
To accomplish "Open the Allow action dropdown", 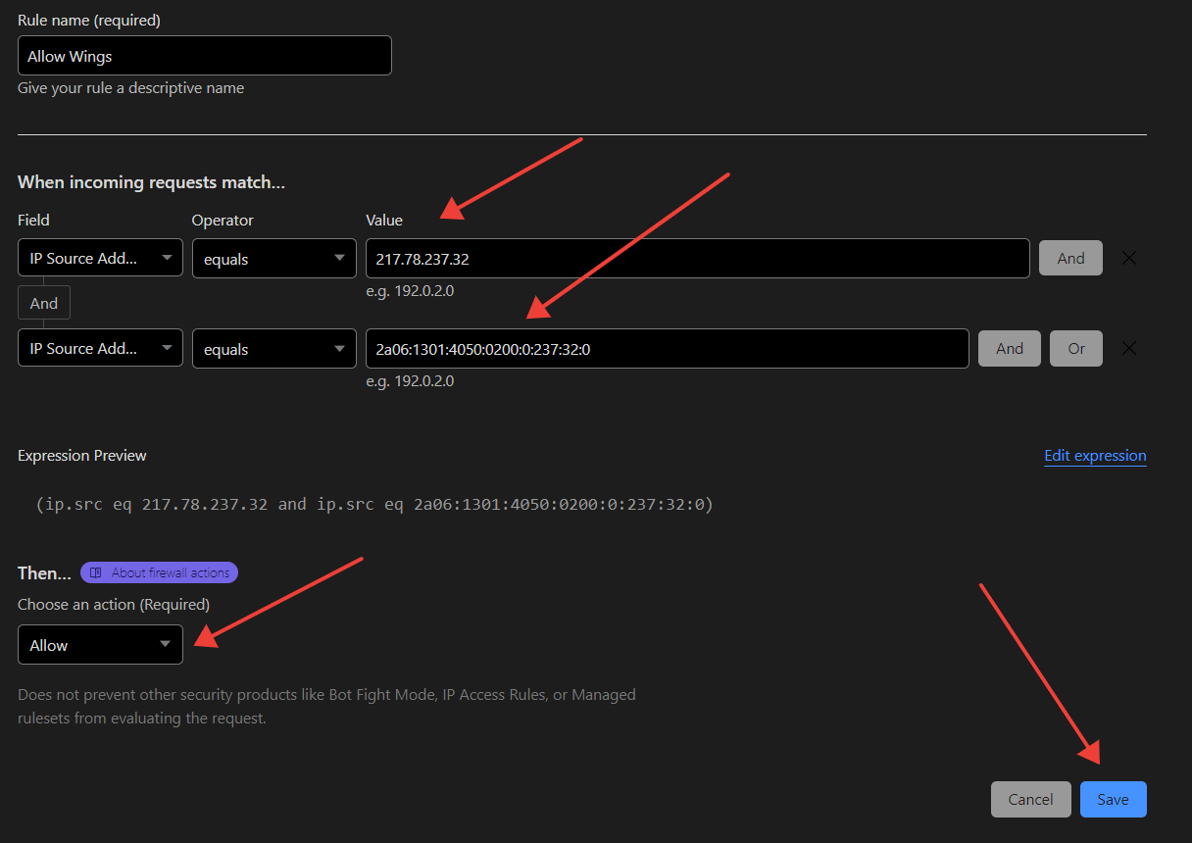I will point(100,645).
